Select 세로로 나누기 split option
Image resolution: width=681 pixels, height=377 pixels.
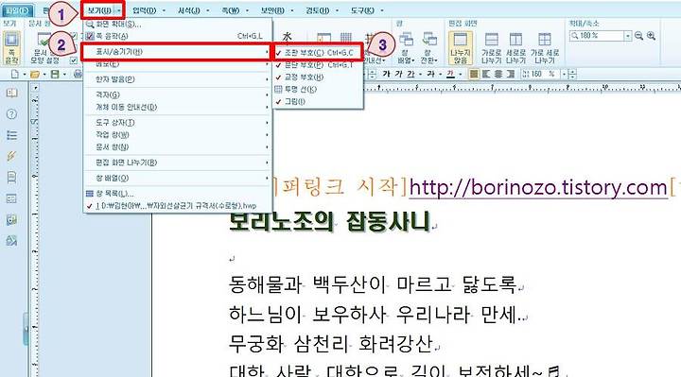pyautogui.click(x=515, y=48)
